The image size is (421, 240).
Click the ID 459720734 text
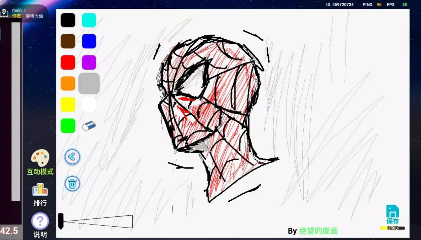(340, 4)
